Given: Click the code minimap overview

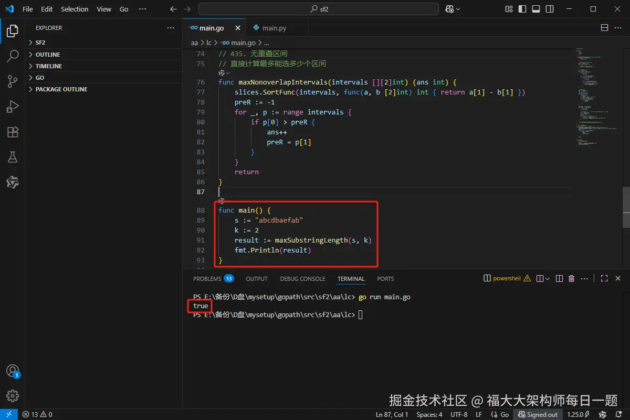Looking at the screenshot, I should 596,97.
